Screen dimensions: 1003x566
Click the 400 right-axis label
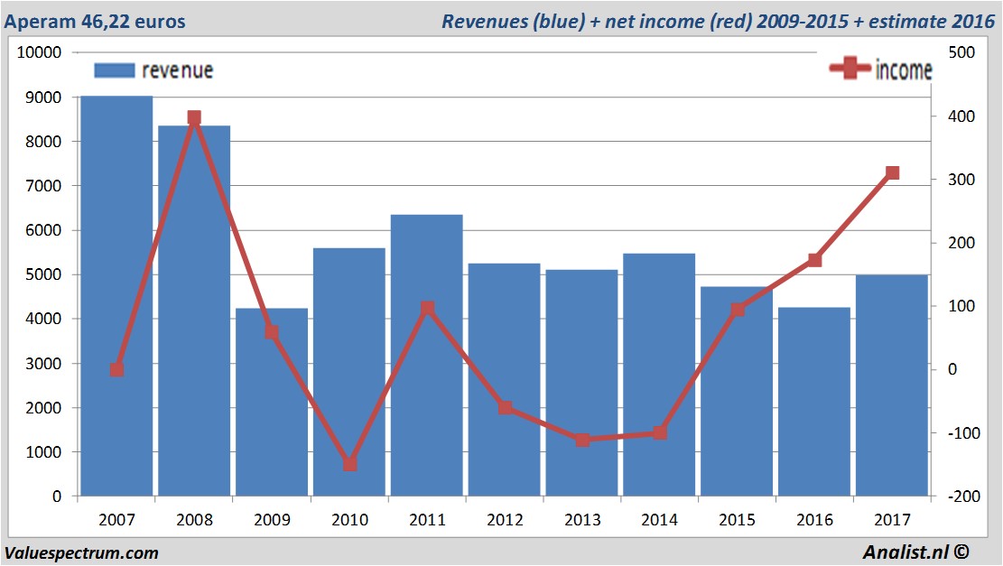point(961,116)
